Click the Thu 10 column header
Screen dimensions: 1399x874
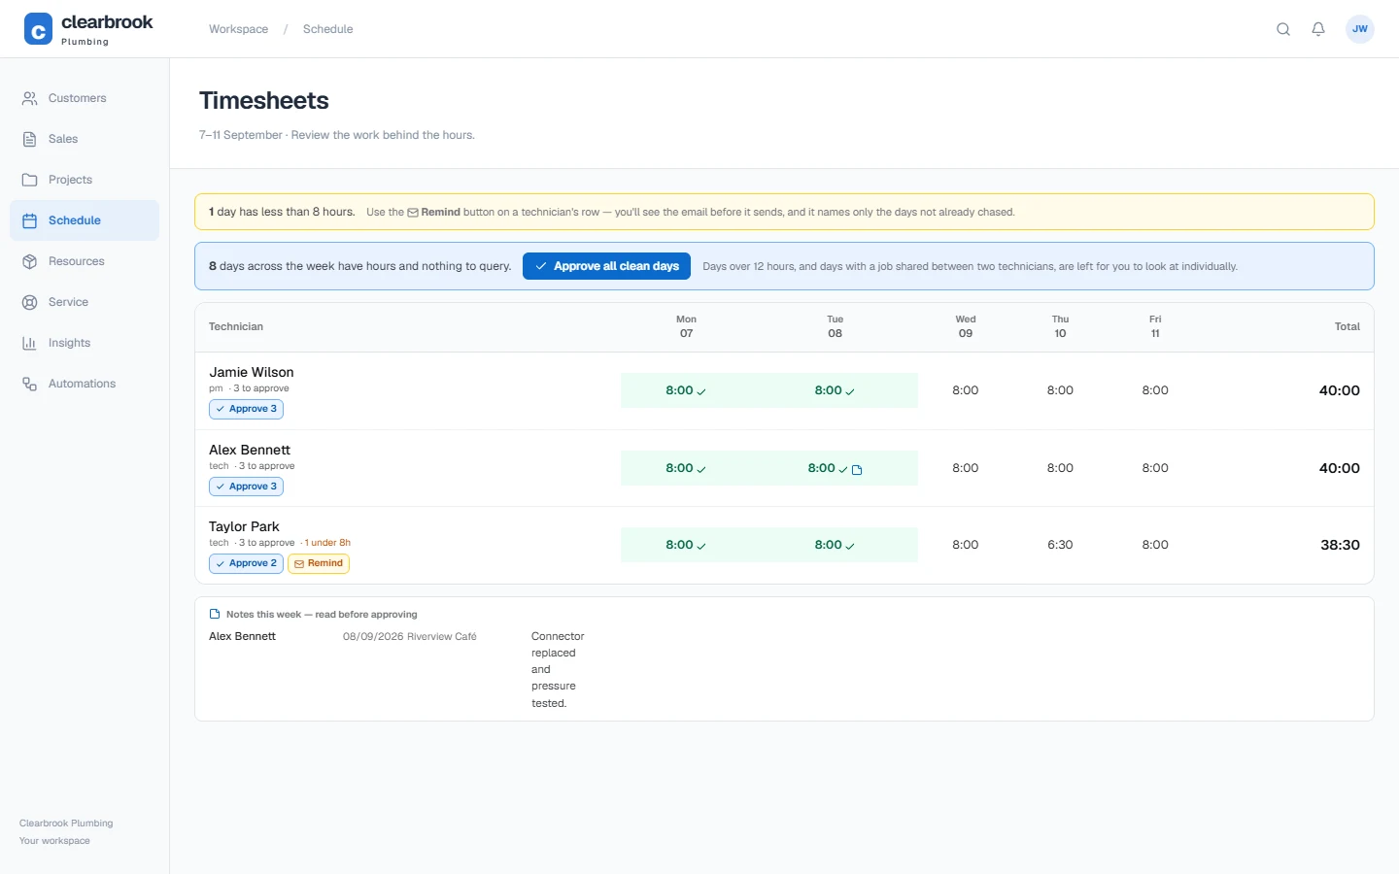coord(1060,326)
